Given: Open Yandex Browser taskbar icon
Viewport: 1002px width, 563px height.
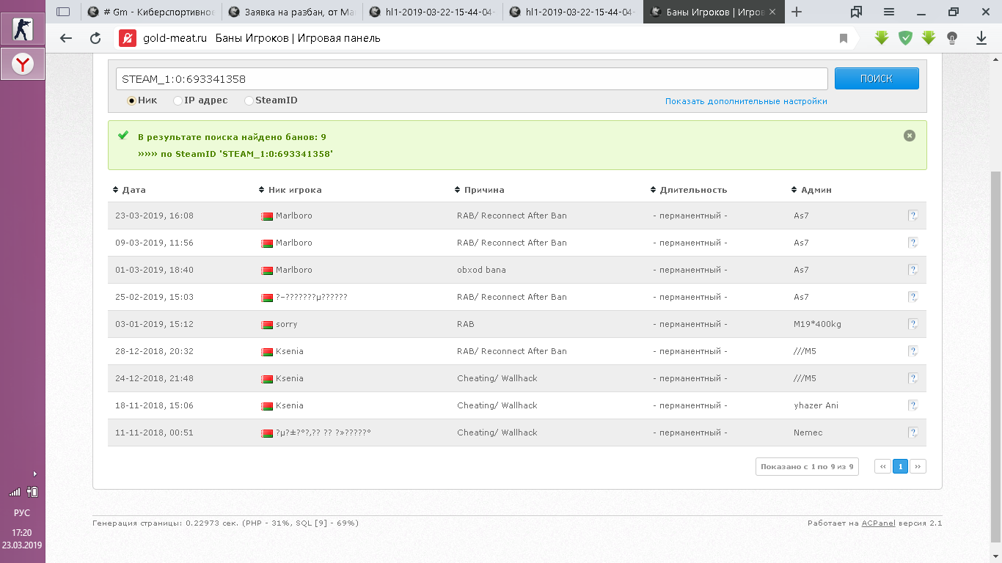Looking at the screenshot, I should tap(23, 65).
